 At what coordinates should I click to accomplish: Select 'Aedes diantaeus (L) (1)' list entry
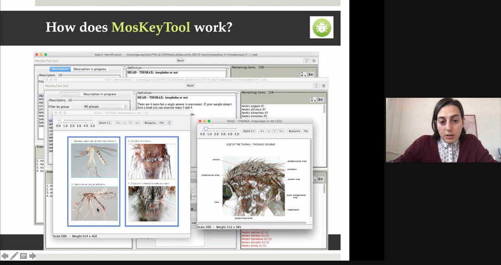coord(258,239)
